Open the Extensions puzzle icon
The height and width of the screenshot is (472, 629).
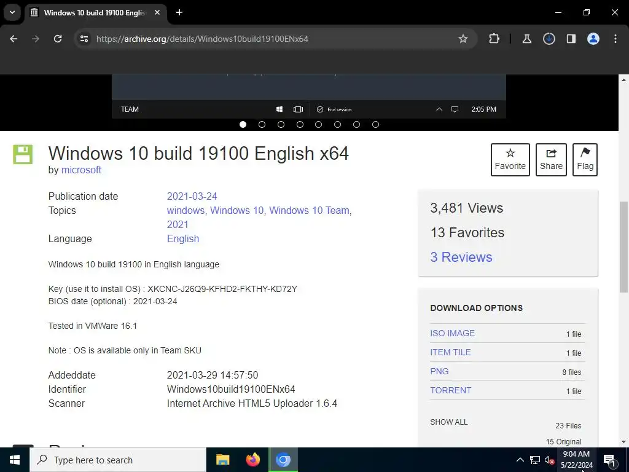click(494, 39)
